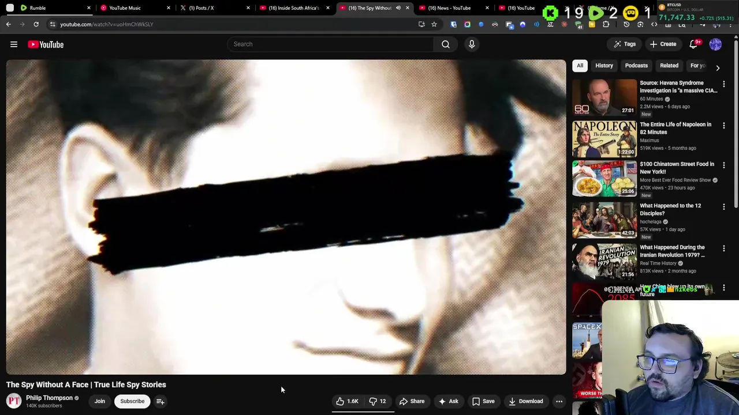Click the 'Real Time History' channel name

tap(658, 263)
